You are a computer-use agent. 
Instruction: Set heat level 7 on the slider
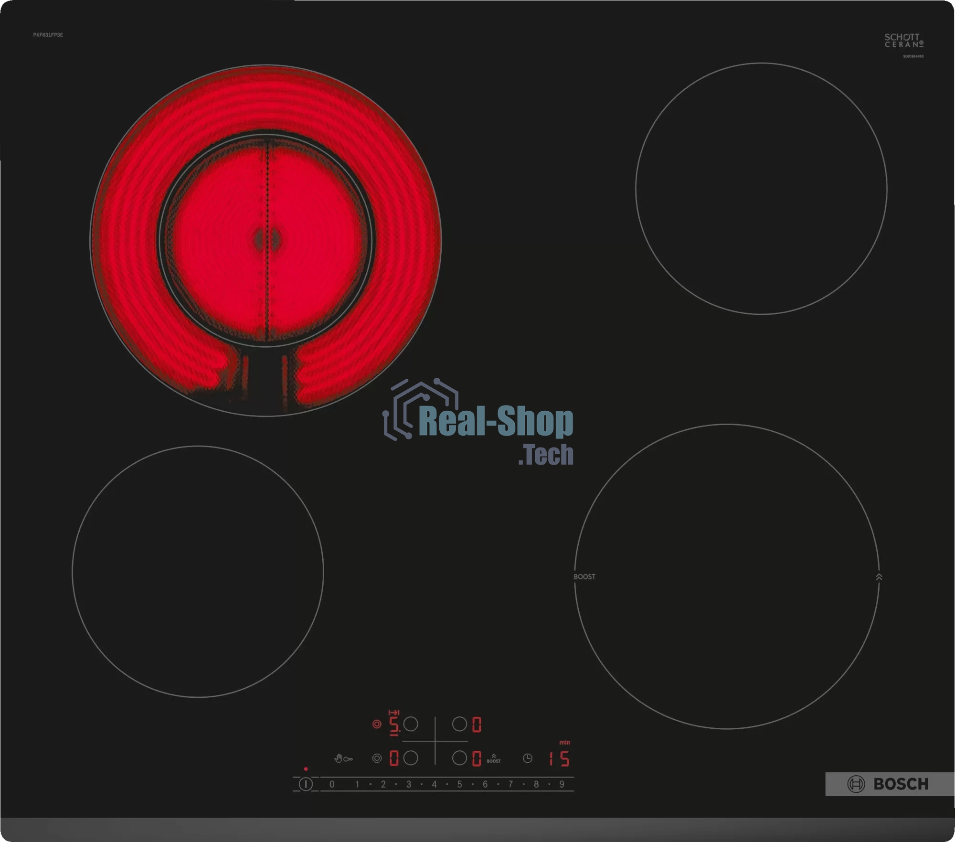[510, 784]
